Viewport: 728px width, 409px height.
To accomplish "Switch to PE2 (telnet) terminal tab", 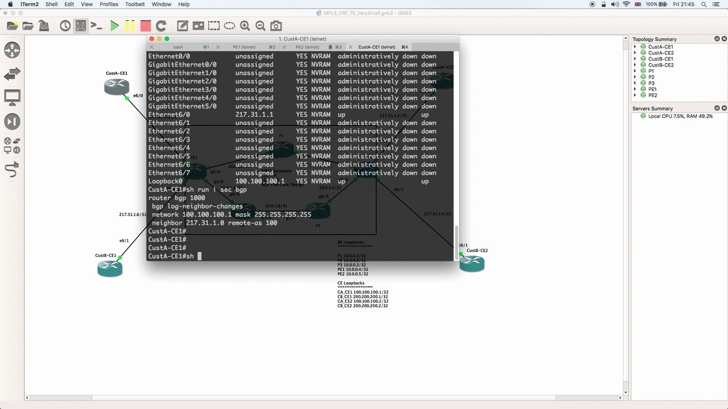I will (x=307, y=47).
